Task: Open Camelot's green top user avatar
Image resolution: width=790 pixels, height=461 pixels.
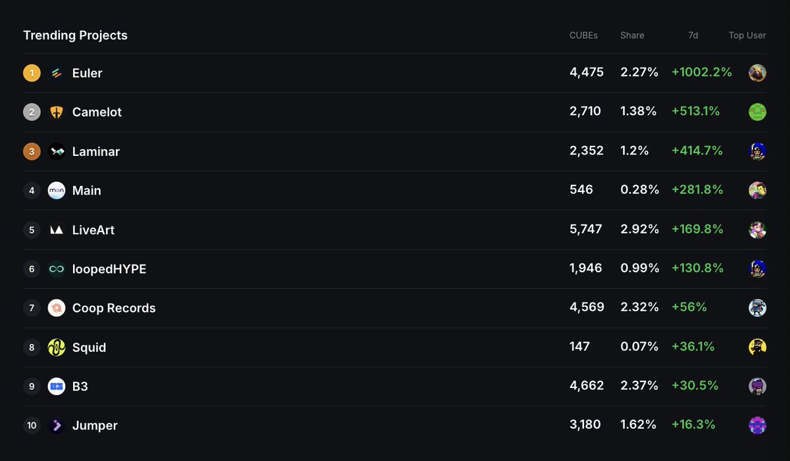Action: click(x=757, y=112)
